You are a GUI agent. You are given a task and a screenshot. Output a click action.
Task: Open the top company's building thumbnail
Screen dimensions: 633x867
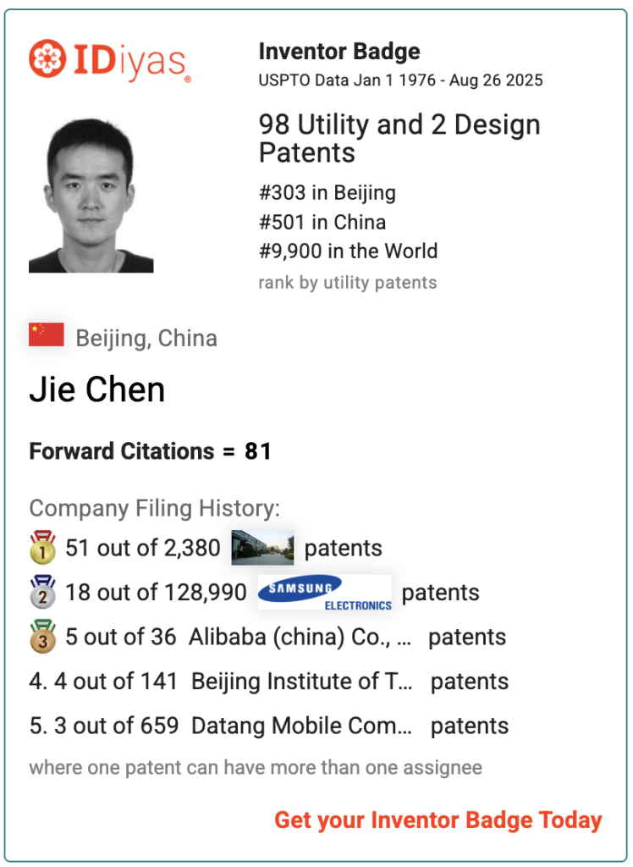[x=262, y=548]
